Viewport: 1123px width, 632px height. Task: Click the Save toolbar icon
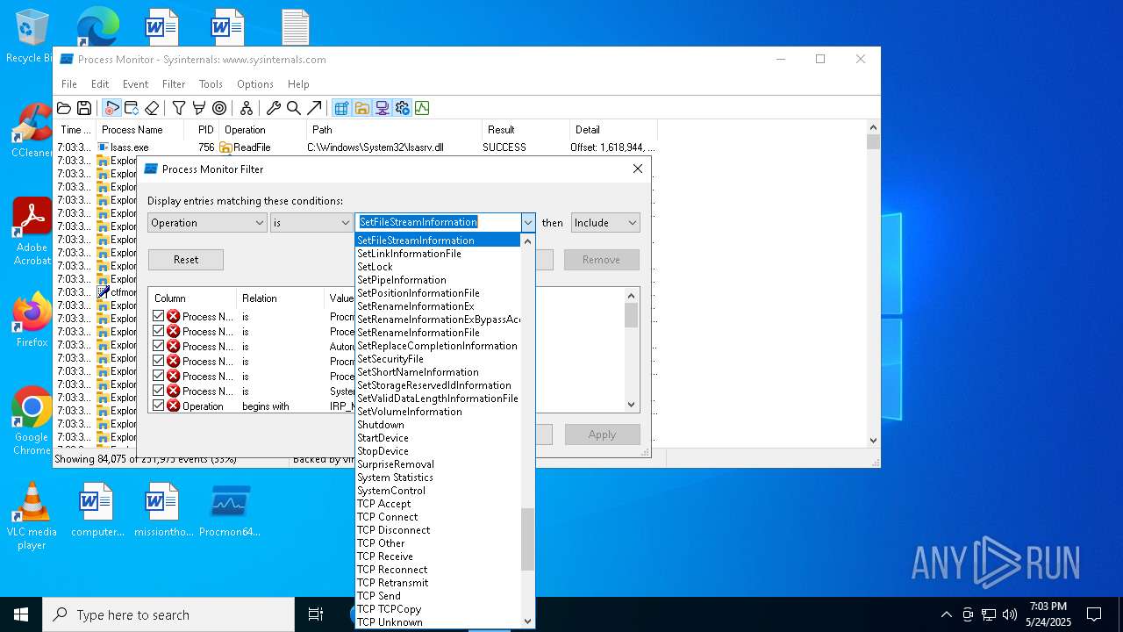tap(84, 108)
